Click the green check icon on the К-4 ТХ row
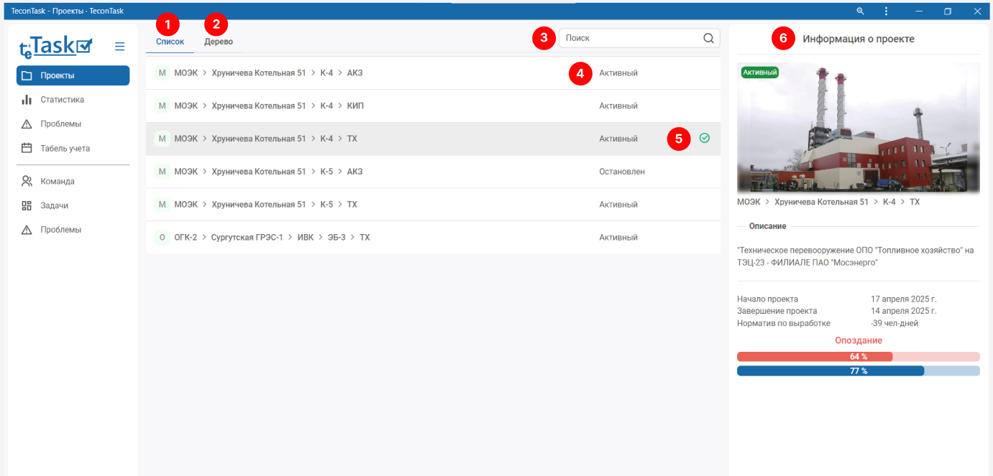 coord(705,139)
